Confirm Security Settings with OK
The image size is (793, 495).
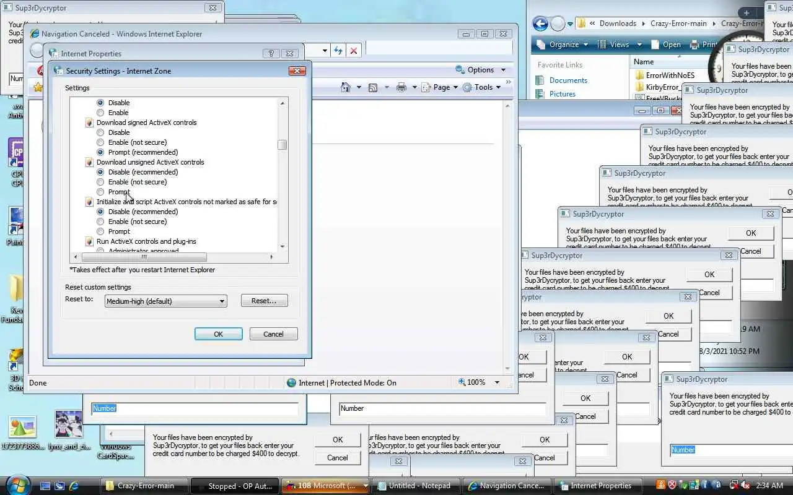(x=218, y=334)
